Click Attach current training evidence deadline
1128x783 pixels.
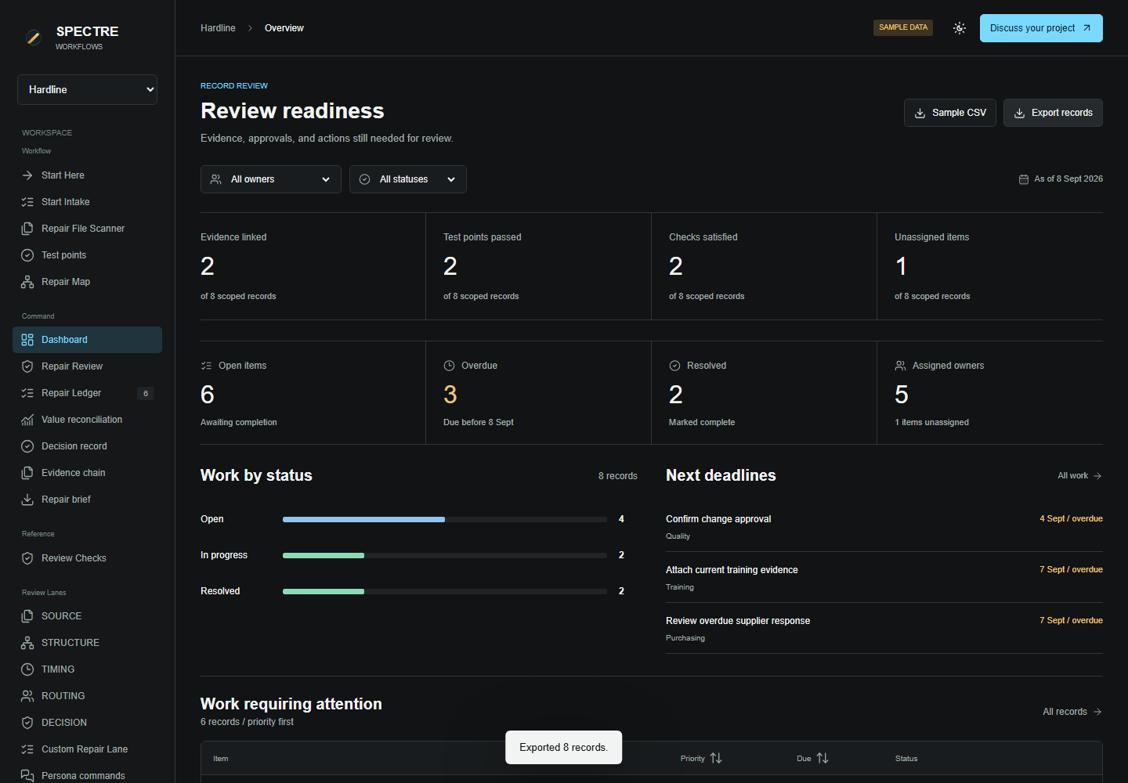[x=884, y=578]
